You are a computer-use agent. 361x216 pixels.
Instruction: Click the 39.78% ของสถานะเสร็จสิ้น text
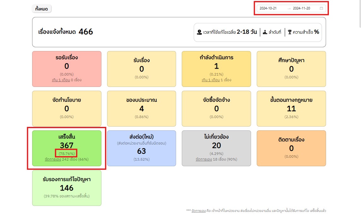(67, 196)
